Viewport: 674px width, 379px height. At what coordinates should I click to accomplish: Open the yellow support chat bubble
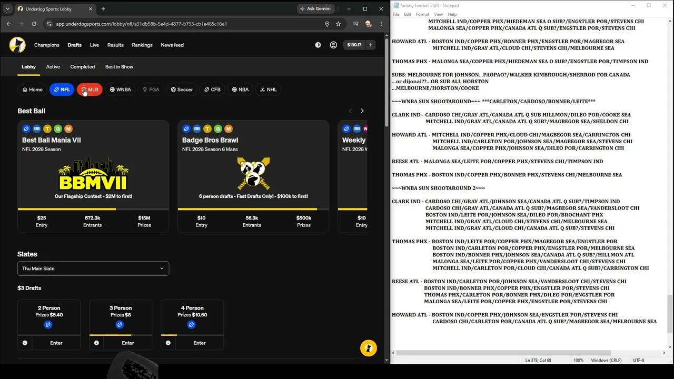[369, 348]
